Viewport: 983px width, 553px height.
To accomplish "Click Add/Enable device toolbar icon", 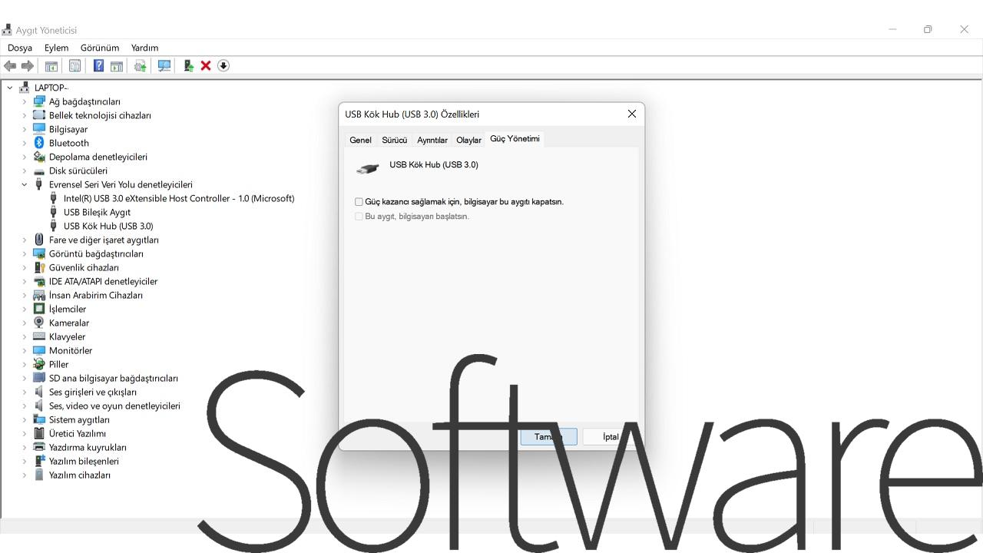I will (188, 66).
